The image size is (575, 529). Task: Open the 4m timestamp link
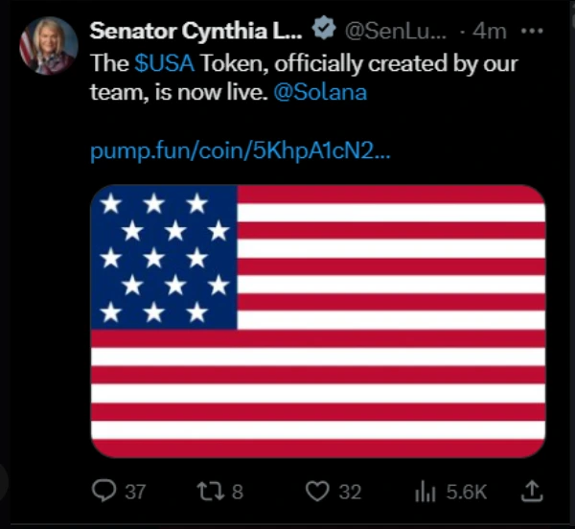tap(490, 32)
